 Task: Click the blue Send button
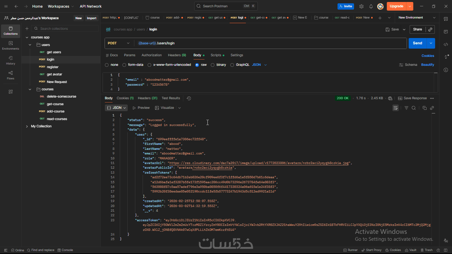click(418, 43)
